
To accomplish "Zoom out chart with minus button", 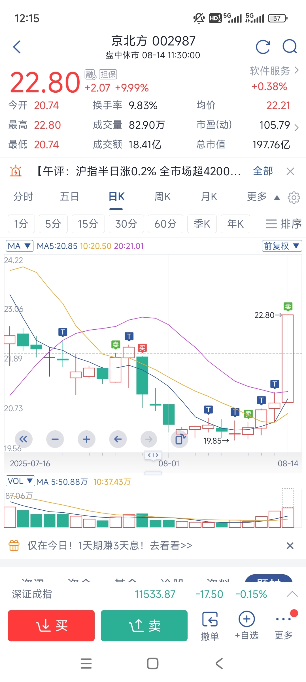I will pos(55,439).
